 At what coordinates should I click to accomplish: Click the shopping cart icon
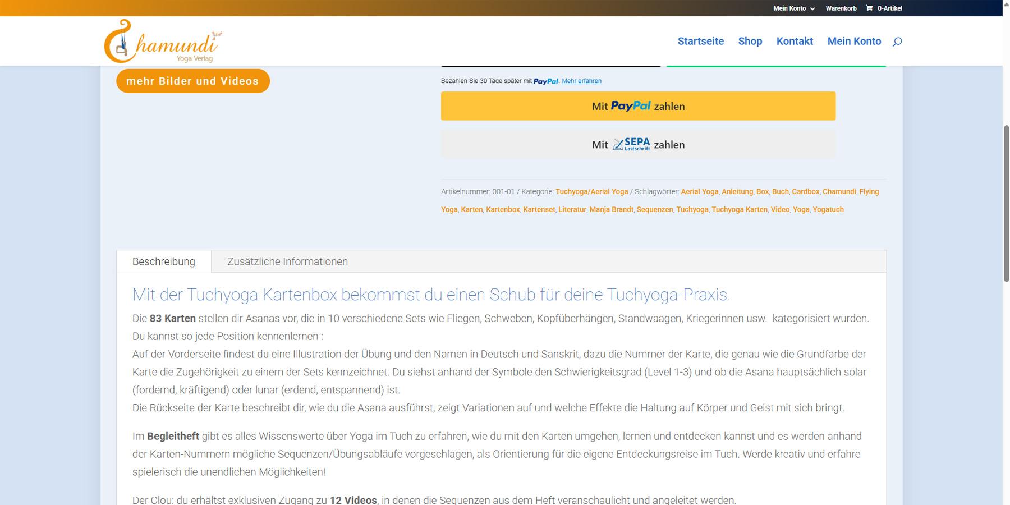tap(869, 8)
